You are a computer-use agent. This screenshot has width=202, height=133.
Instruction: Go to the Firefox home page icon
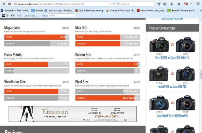(x=179, y=4)
